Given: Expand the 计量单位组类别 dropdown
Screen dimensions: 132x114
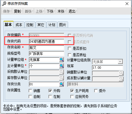Looking at the screenshot, I should pyautogui.click(x=120, y=62).
